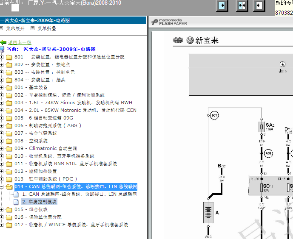Click folder icon of 006 ABS row

pos(9,125)
